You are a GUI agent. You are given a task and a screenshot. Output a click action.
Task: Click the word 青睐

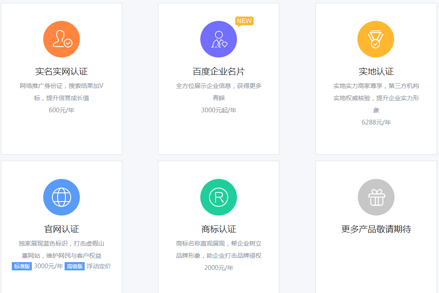[219, 98]
